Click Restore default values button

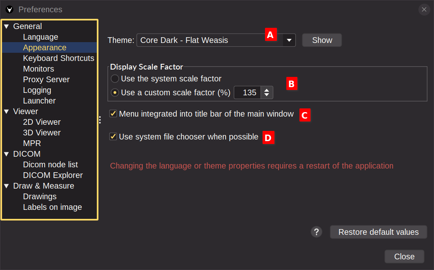378,232
